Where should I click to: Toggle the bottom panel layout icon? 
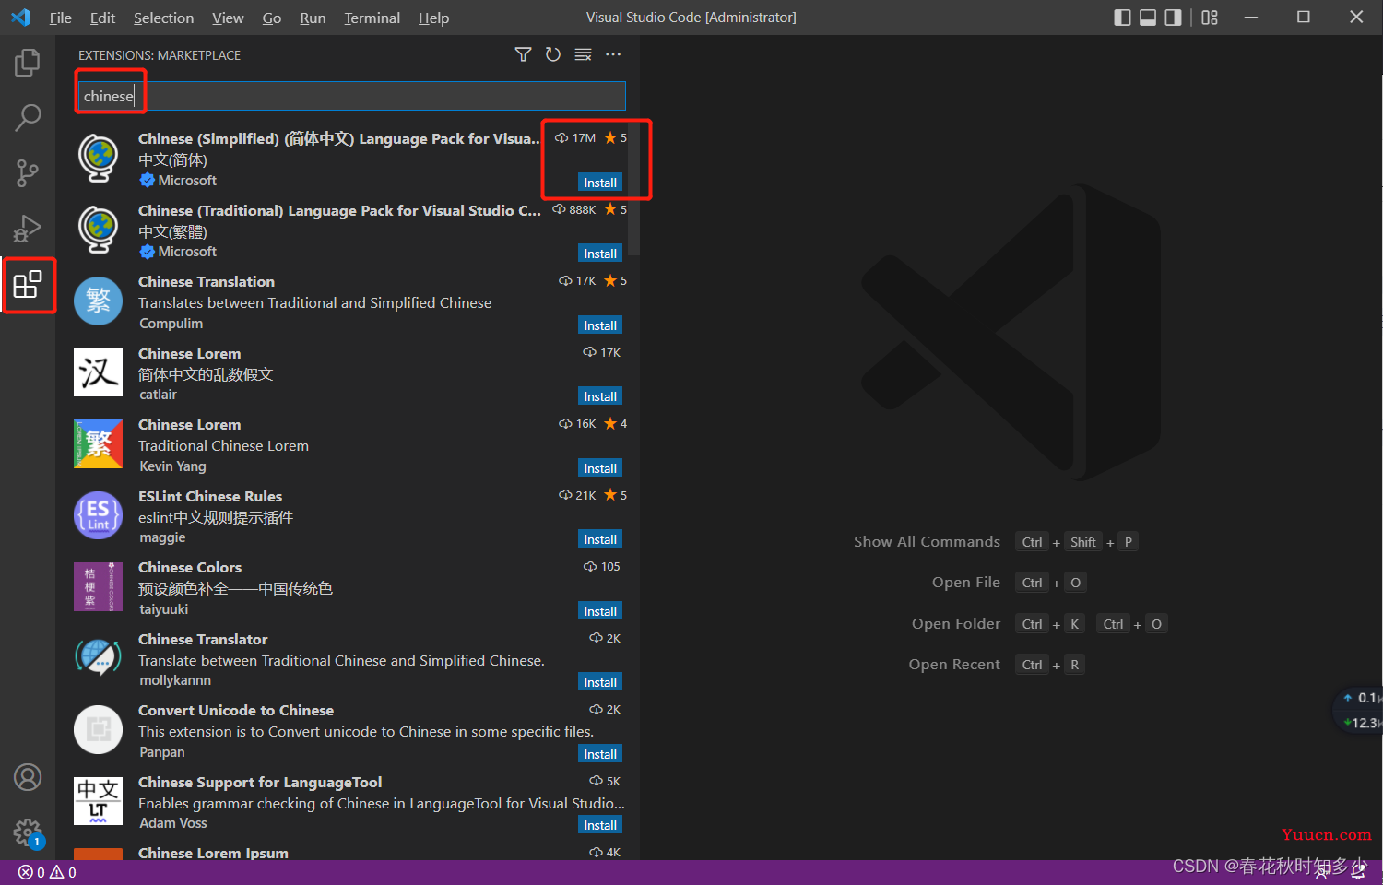pos(1148,18)
